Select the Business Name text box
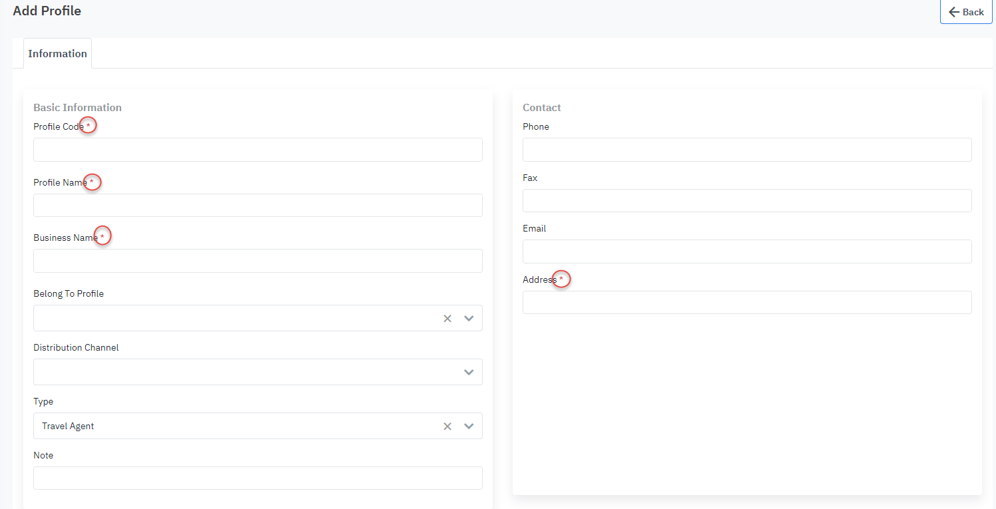This screenshot has height=509, width=996. pos(258,261)
